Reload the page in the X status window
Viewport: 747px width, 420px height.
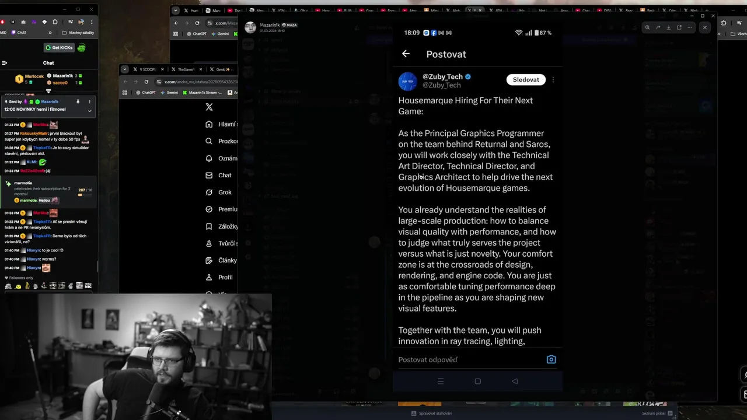pyautogui.click(x=146, y=82)
